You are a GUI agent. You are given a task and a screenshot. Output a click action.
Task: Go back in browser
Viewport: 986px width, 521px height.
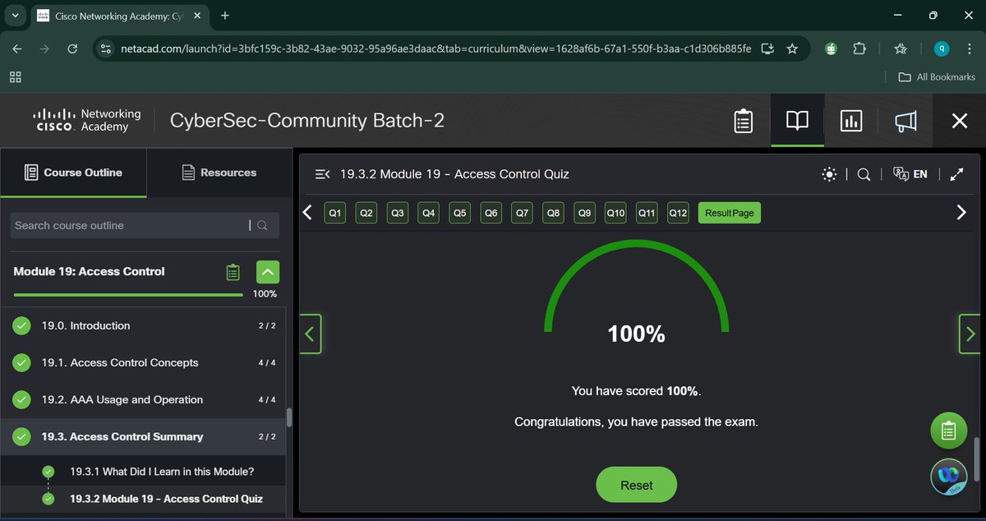coord(17,49)
